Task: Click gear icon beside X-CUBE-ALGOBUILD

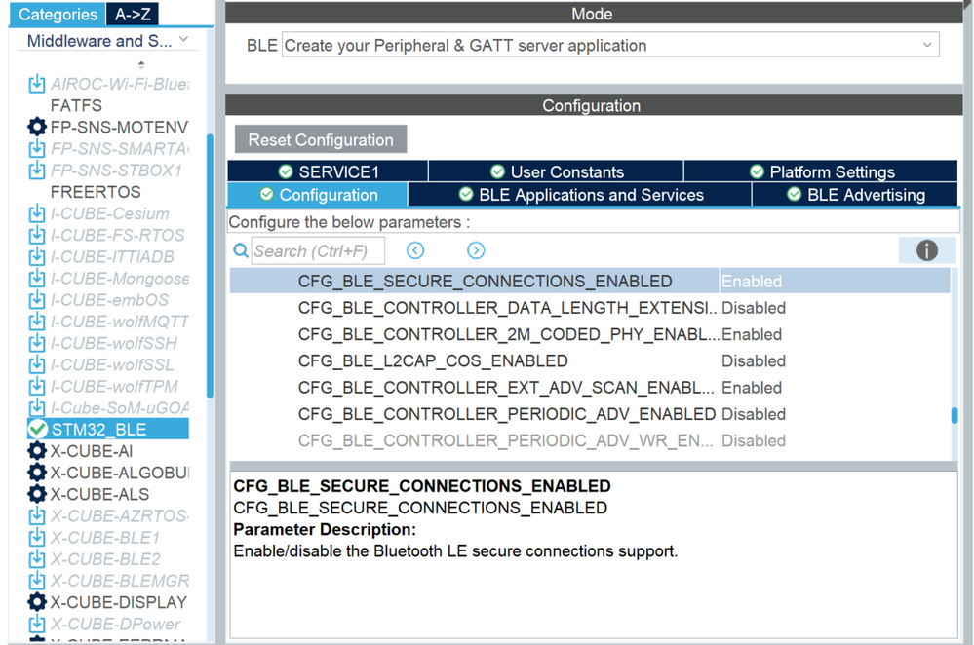Action: click(x=37, y=473)
